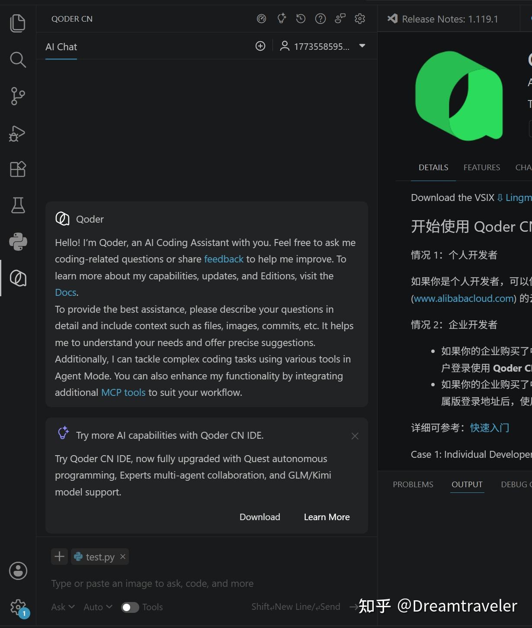Select the DETAILS tab
The height and width of the screenshot is (628, 532).
pyautogui.click(x=433, y=168)
